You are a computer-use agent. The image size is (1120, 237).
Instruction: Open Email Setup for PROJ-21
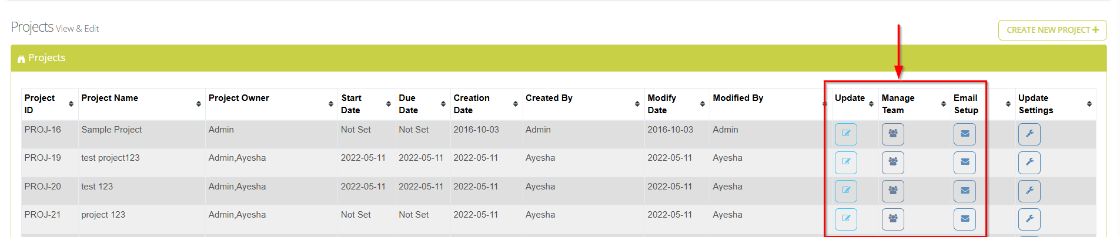[964, 219]
